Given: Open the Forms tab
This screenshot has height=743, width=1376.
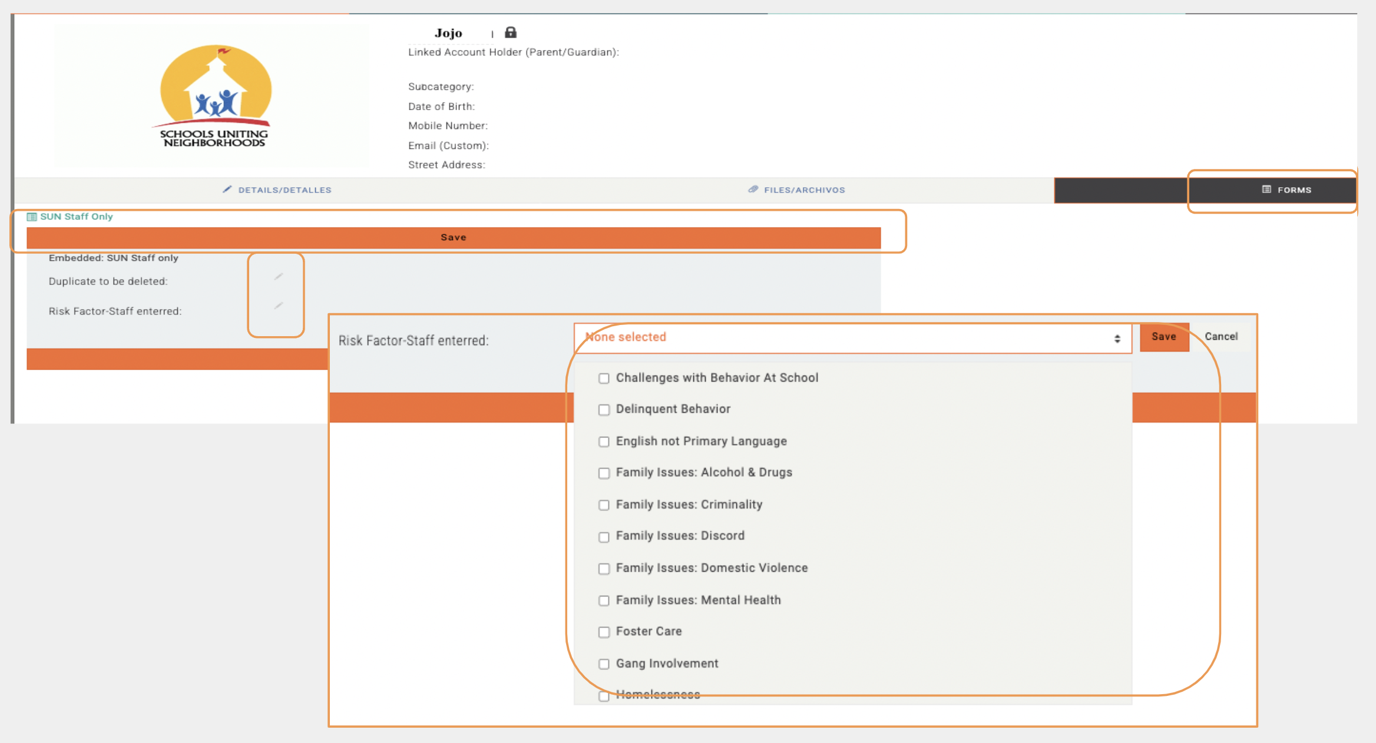Looking at the screenshot, I should coord(1294,190).
